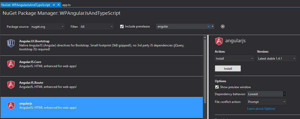The width and height of the screenshot is (300, 119).
Task: Toggle the Include prerelease checkbox
Action: pos(122,26)
